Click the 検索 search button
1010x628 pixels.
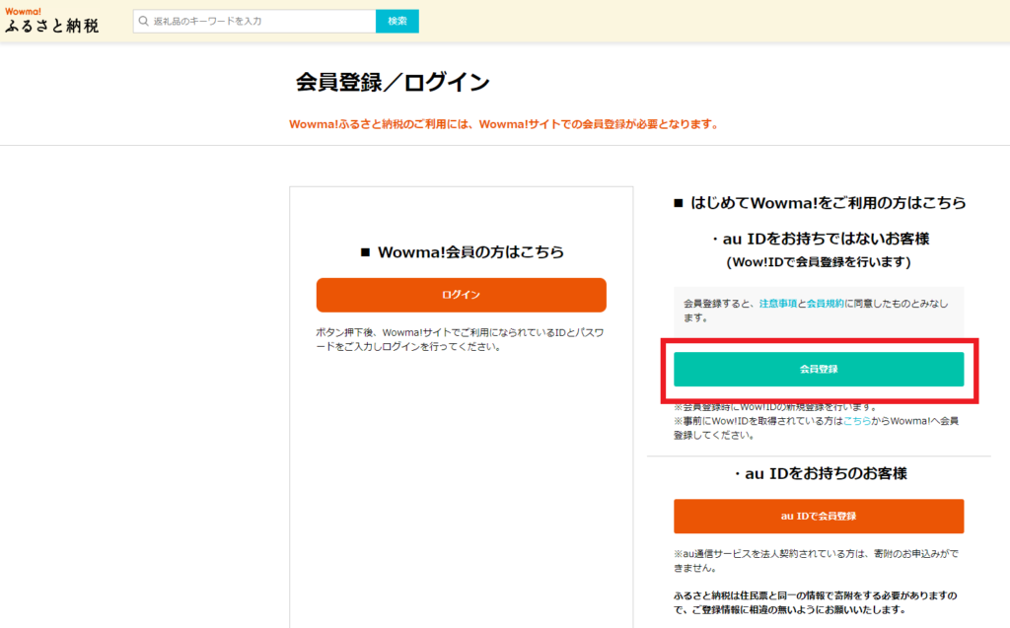point(397,22)
